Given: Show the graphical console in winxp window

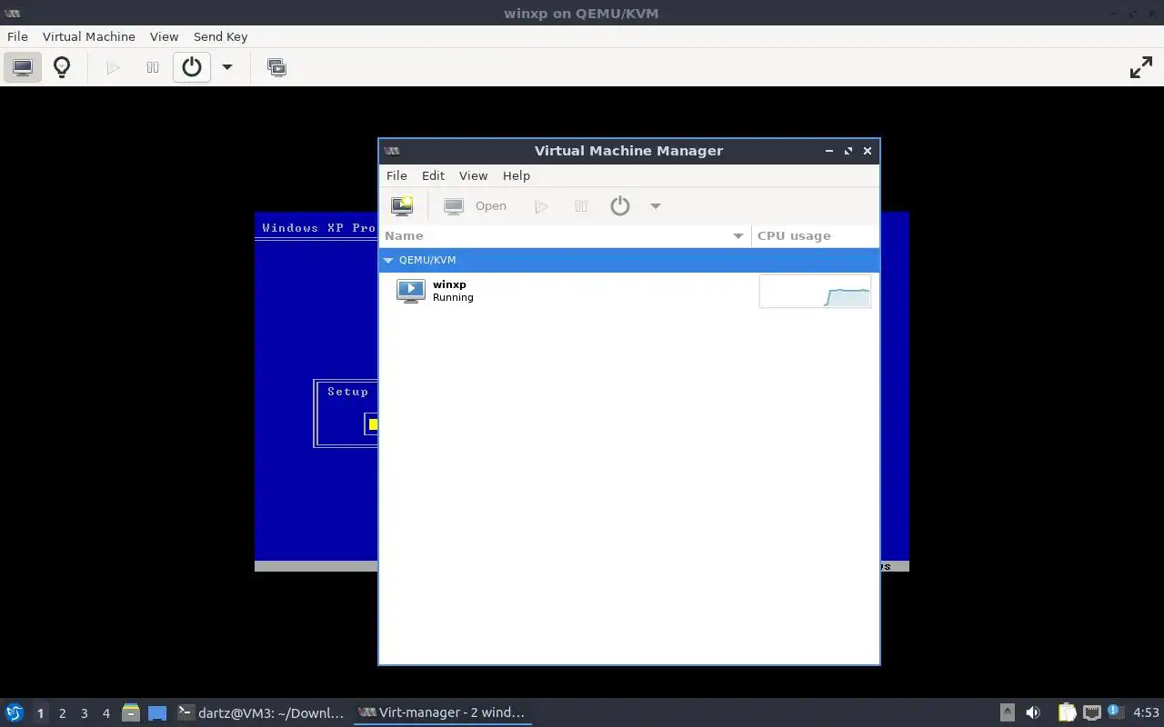Looking at the screenshot, I should [23, 67].
